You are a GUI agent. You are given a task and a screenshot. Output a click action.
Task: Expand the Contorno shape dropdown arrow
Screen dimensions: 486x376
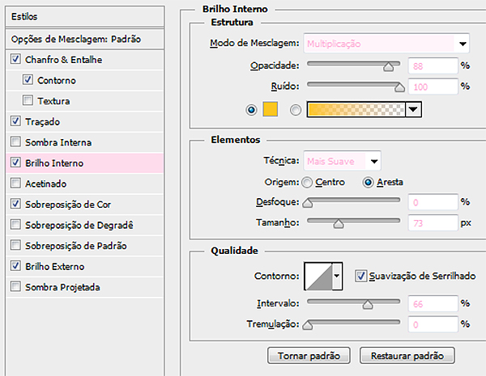pos(337,276)
